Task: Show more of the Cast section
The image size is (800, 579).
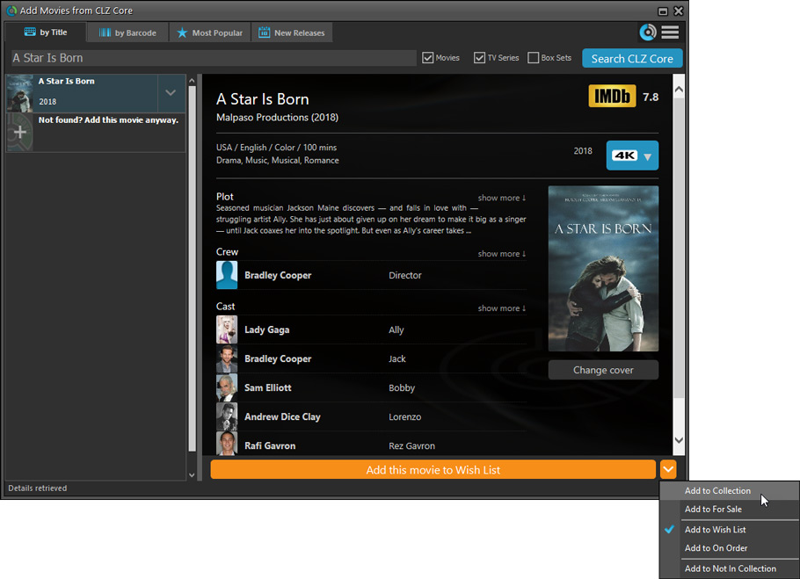Action: [501, 308]
